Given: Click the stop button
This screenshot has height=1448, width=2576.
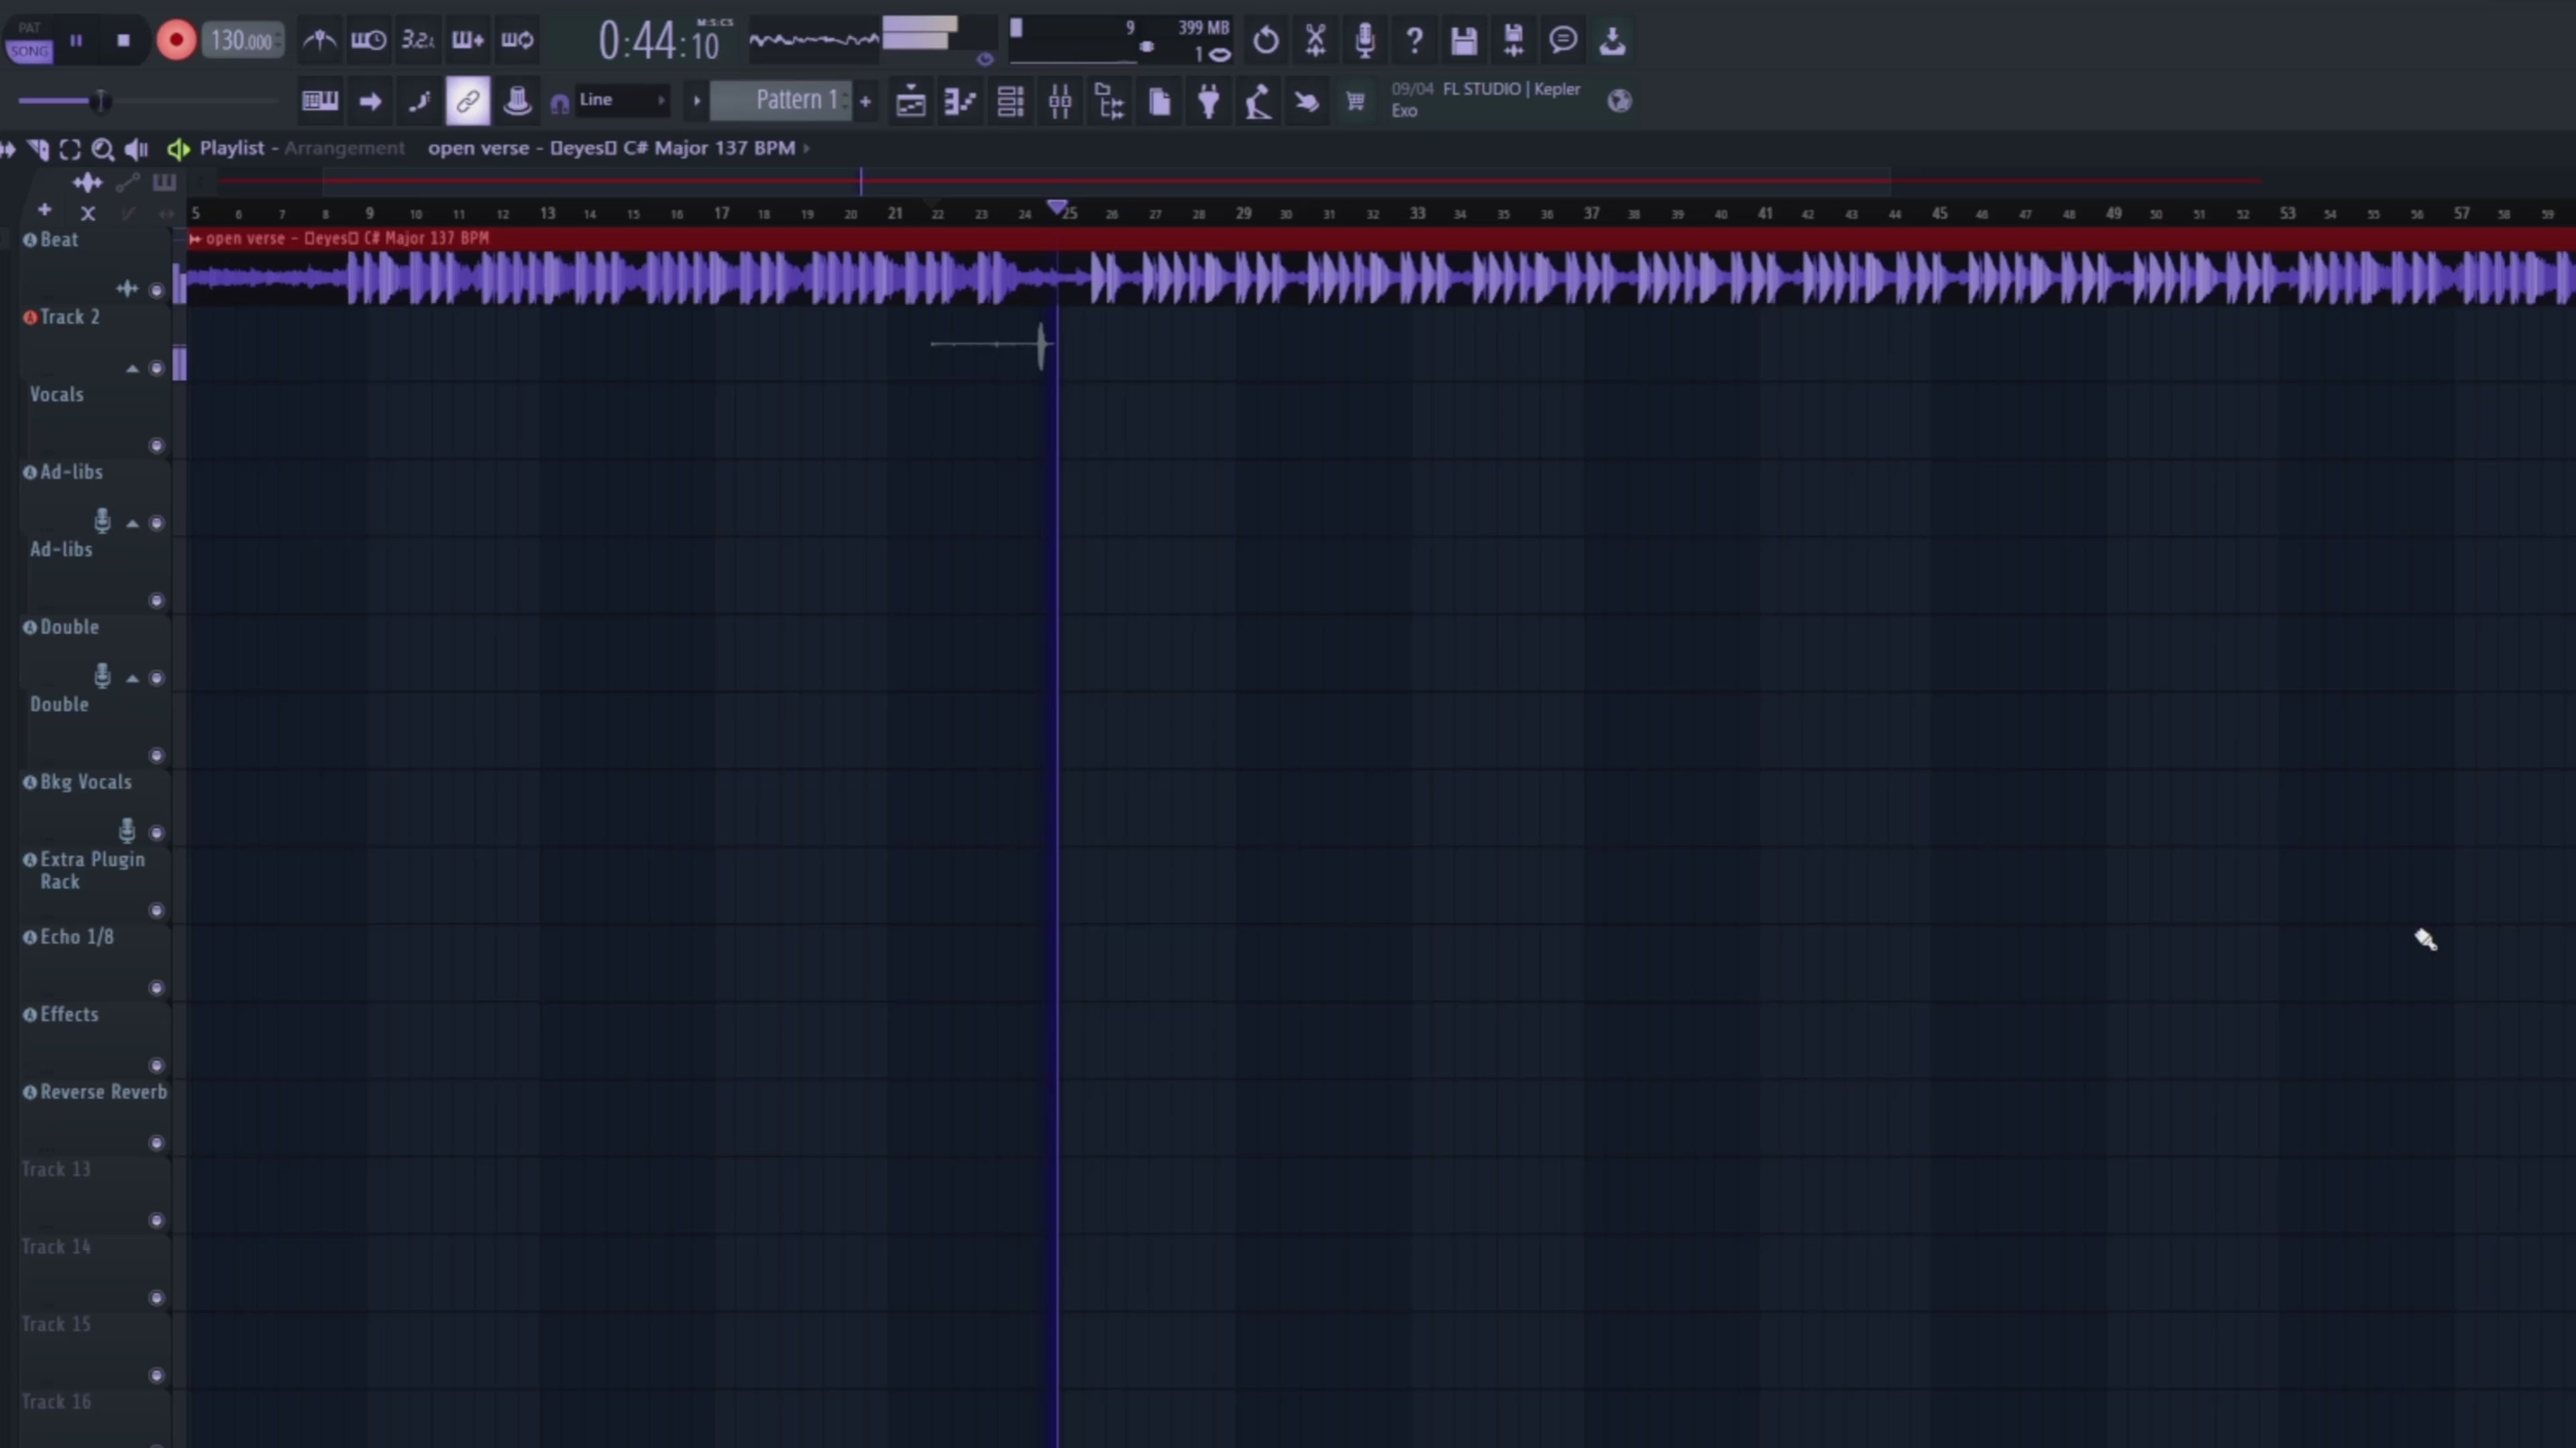Looking at the screenshot, I should click(123, 40).
